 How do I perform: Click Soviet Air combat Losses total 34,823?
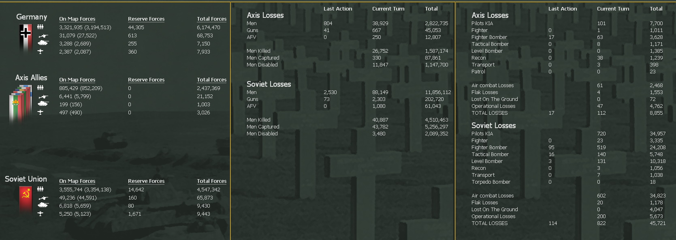(x=658, y=196)
